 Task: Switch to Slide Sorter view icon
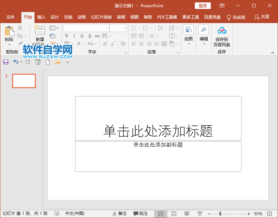174,214
